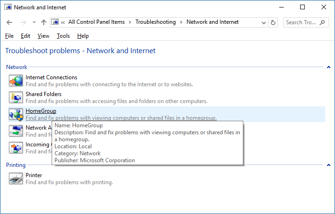Click the Shared Folders troubleshooter icon
335x214 pixels.
tap(16, 97)
